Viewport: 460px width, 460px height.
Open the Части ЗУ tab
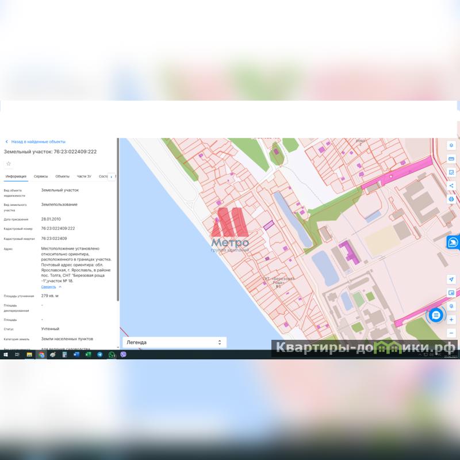click(84, 177)
